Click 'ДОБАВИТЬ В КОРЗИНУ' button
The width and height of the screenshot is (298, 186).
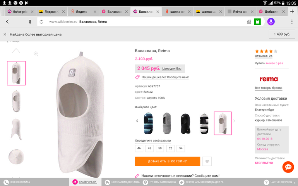pos(167,161)
